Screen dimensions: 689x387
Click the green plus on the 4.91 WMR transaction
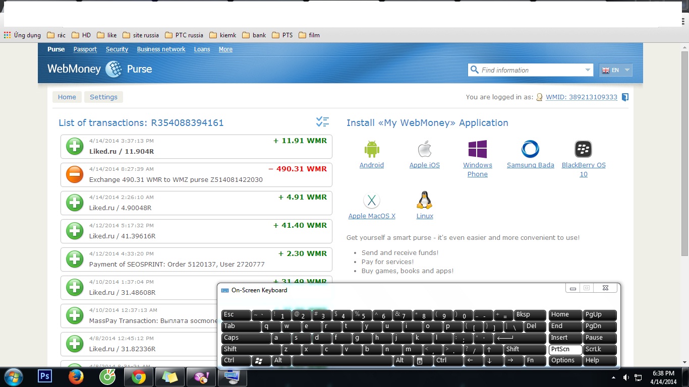coord(75,203)
